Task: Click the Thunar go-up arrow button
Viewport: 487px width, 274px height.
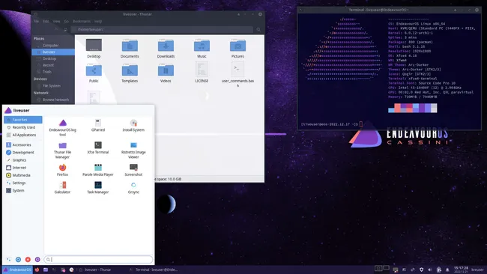Action: tap(56, 29)
